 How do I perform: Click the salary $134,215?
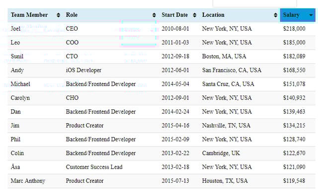click(294, 126)
